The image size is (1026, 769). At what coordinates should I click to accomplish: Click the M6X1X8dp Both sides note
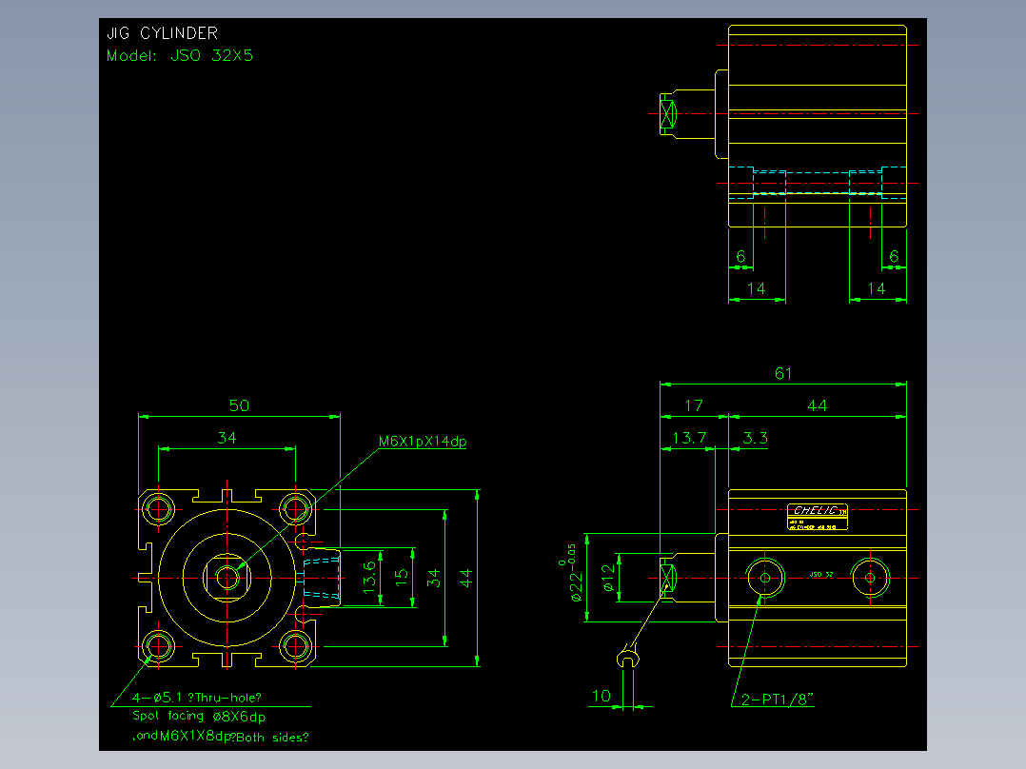(221, 737)
